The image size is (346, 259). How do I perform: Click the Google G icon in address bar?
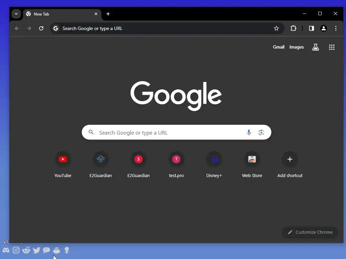tap(56, 28)
